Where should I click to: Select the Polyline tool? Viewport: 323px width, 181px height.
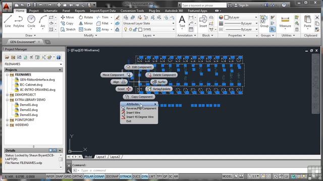point(19,21)
